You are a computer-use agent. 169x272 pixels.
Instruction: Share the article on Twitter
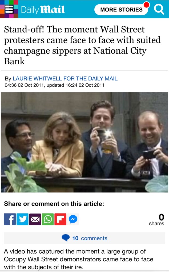[x=22, y=219]
